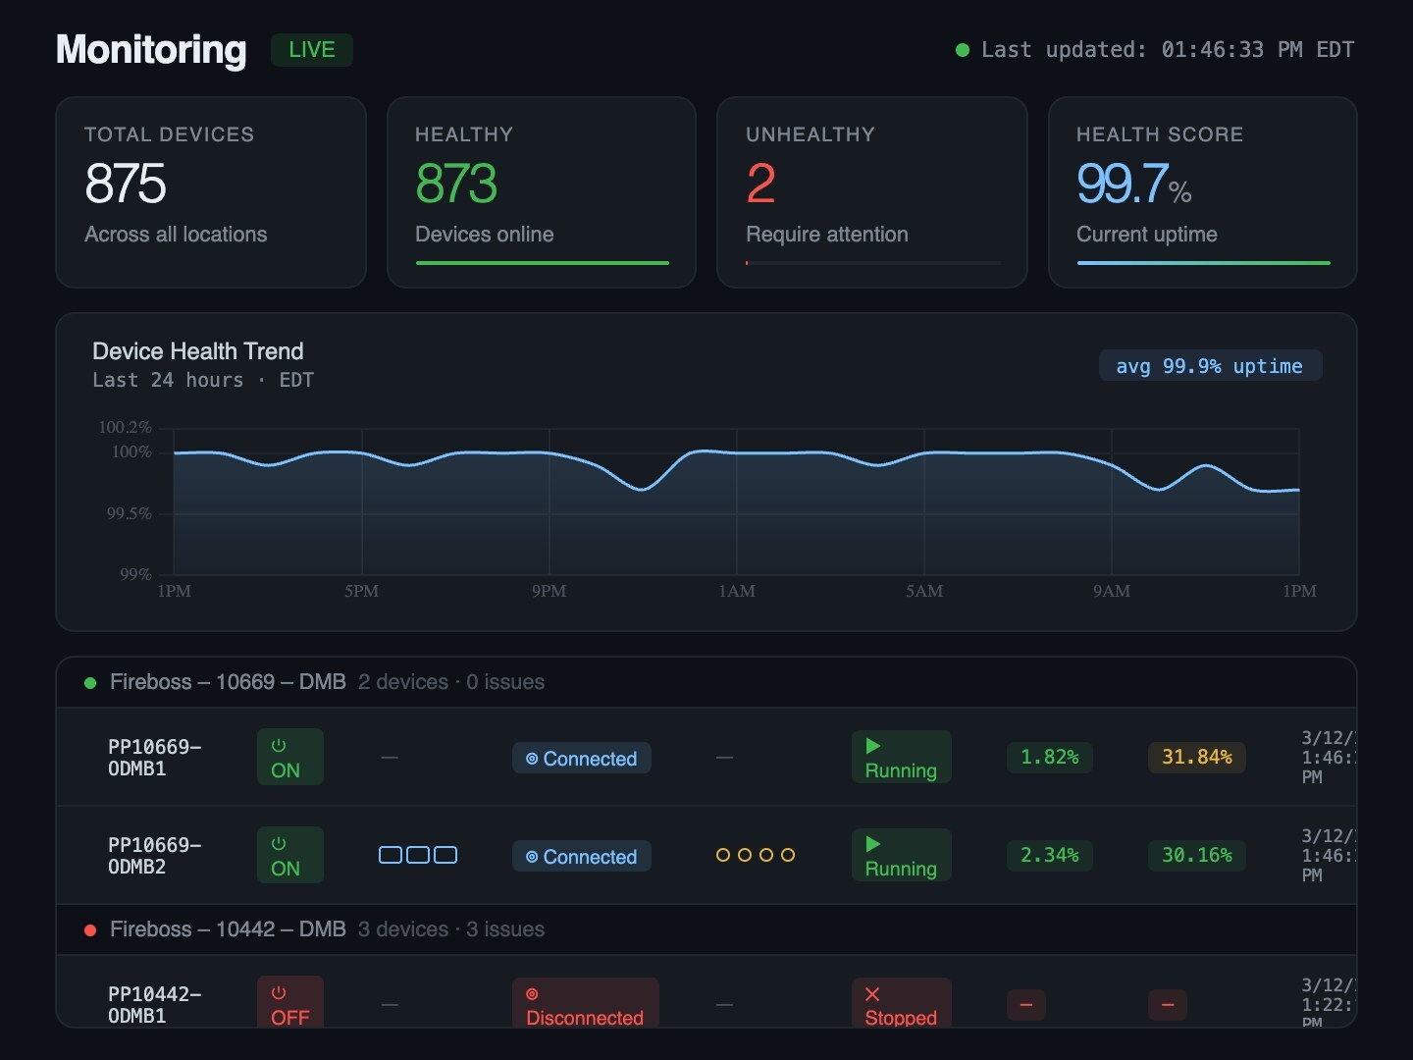The image size is (1413, 1060).
Task: Click the Connected badge for PP10669-ODMB1
Action: pyautogui.click(x=581, y=759)
